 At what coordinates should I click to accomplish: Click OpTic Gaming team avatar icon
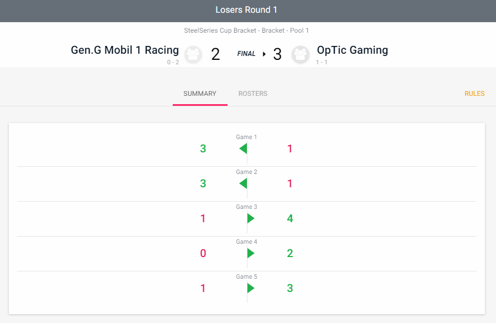[300, 54]
